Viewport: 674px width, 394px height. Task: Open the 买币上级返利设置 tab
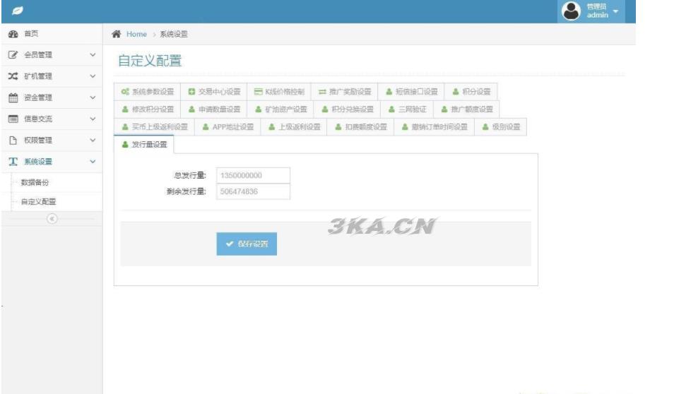click(154, 127)
